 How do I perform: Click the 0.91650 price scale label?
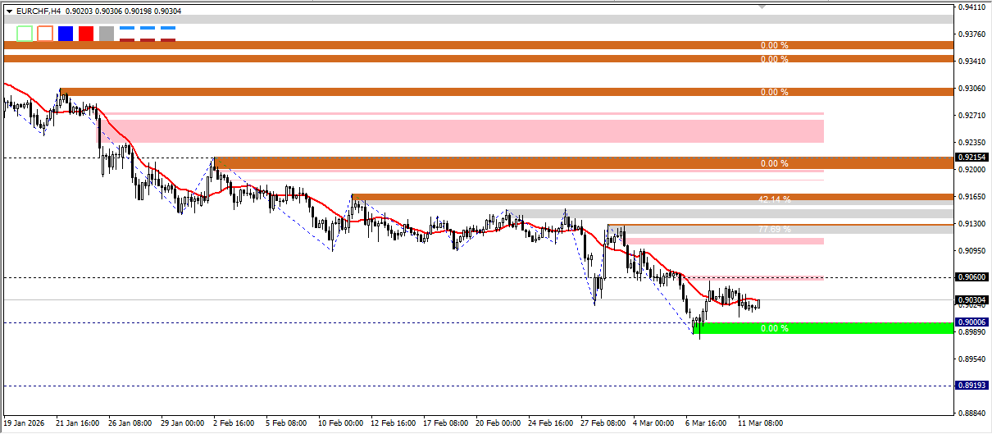[x=972, y=197]
